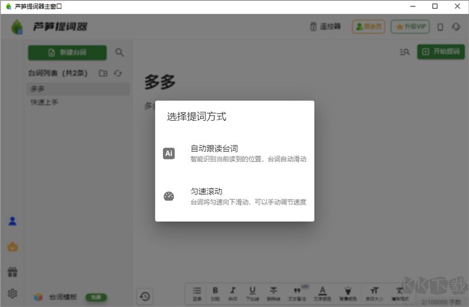This screenshot has width=469, height=307.
Task: Open the orange VIP crown sidebar icon
Action: coord(12,247)
